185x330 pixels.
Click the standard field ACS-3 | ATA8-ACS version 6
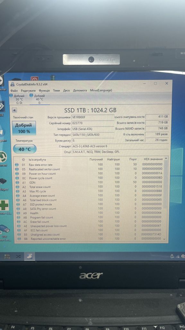click(x=120, y=146)
